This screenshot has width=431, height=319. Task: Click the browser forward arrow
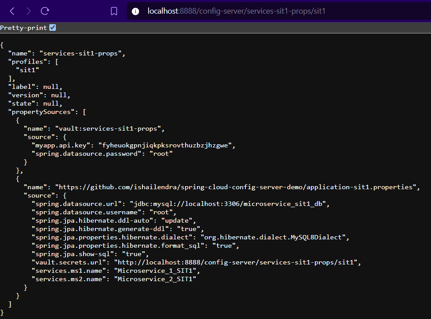29,11
